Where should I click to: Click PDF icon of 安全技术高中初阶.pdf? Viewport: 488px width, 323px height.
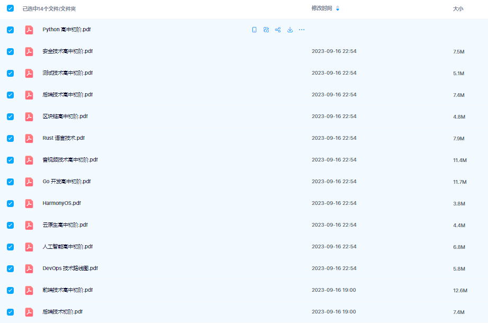pos(29,51)
